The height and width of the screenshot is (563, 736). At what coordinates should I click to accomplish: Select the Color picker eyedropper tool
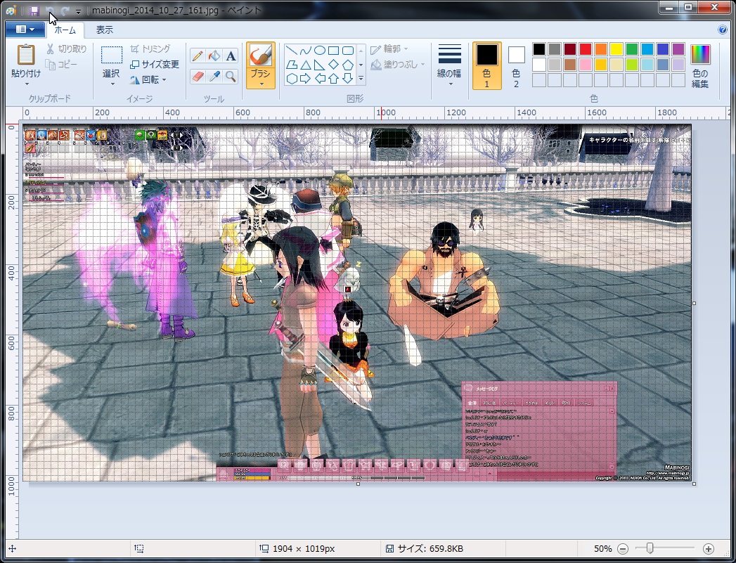point(214,76)
